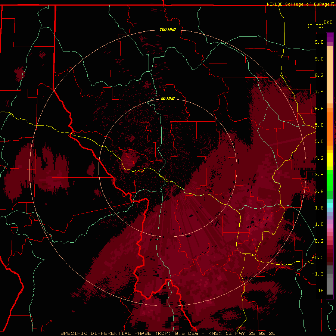
Task: Click the 9.8 scale value
Action: [x=319, y=42]
